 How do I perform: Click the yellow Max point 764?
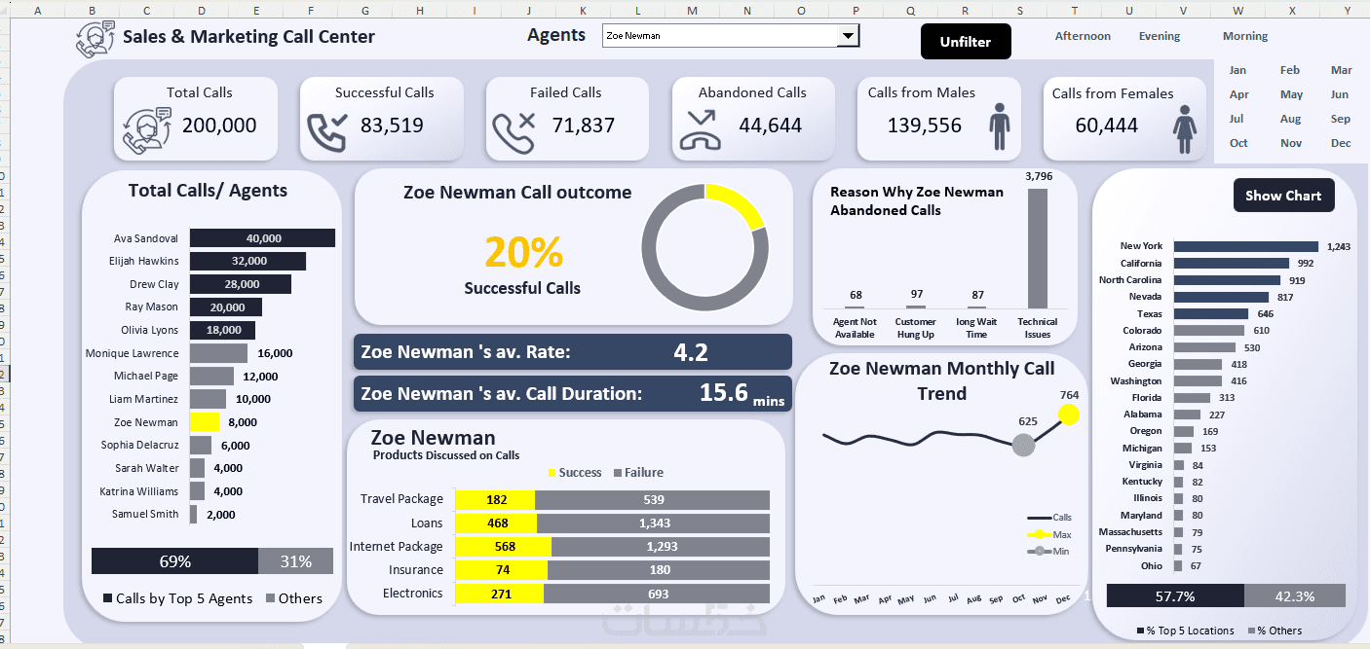pyautogui.click(x=1069, y=415)
